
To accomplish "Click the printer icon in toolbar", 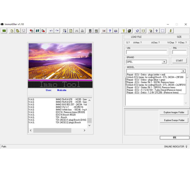I will coord(82,31).
